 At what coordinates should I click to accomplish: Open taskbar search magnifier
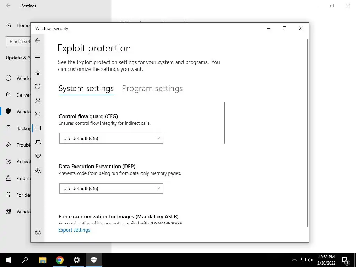pos(25,260)
